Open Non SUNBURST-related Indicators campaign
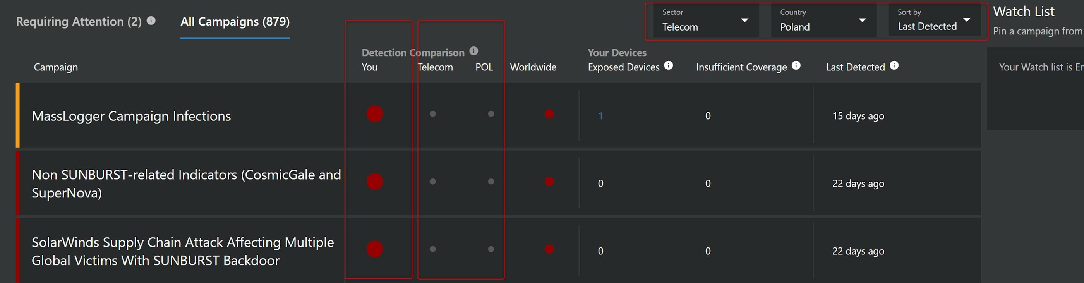1084x283 pixels. (186, 184)
